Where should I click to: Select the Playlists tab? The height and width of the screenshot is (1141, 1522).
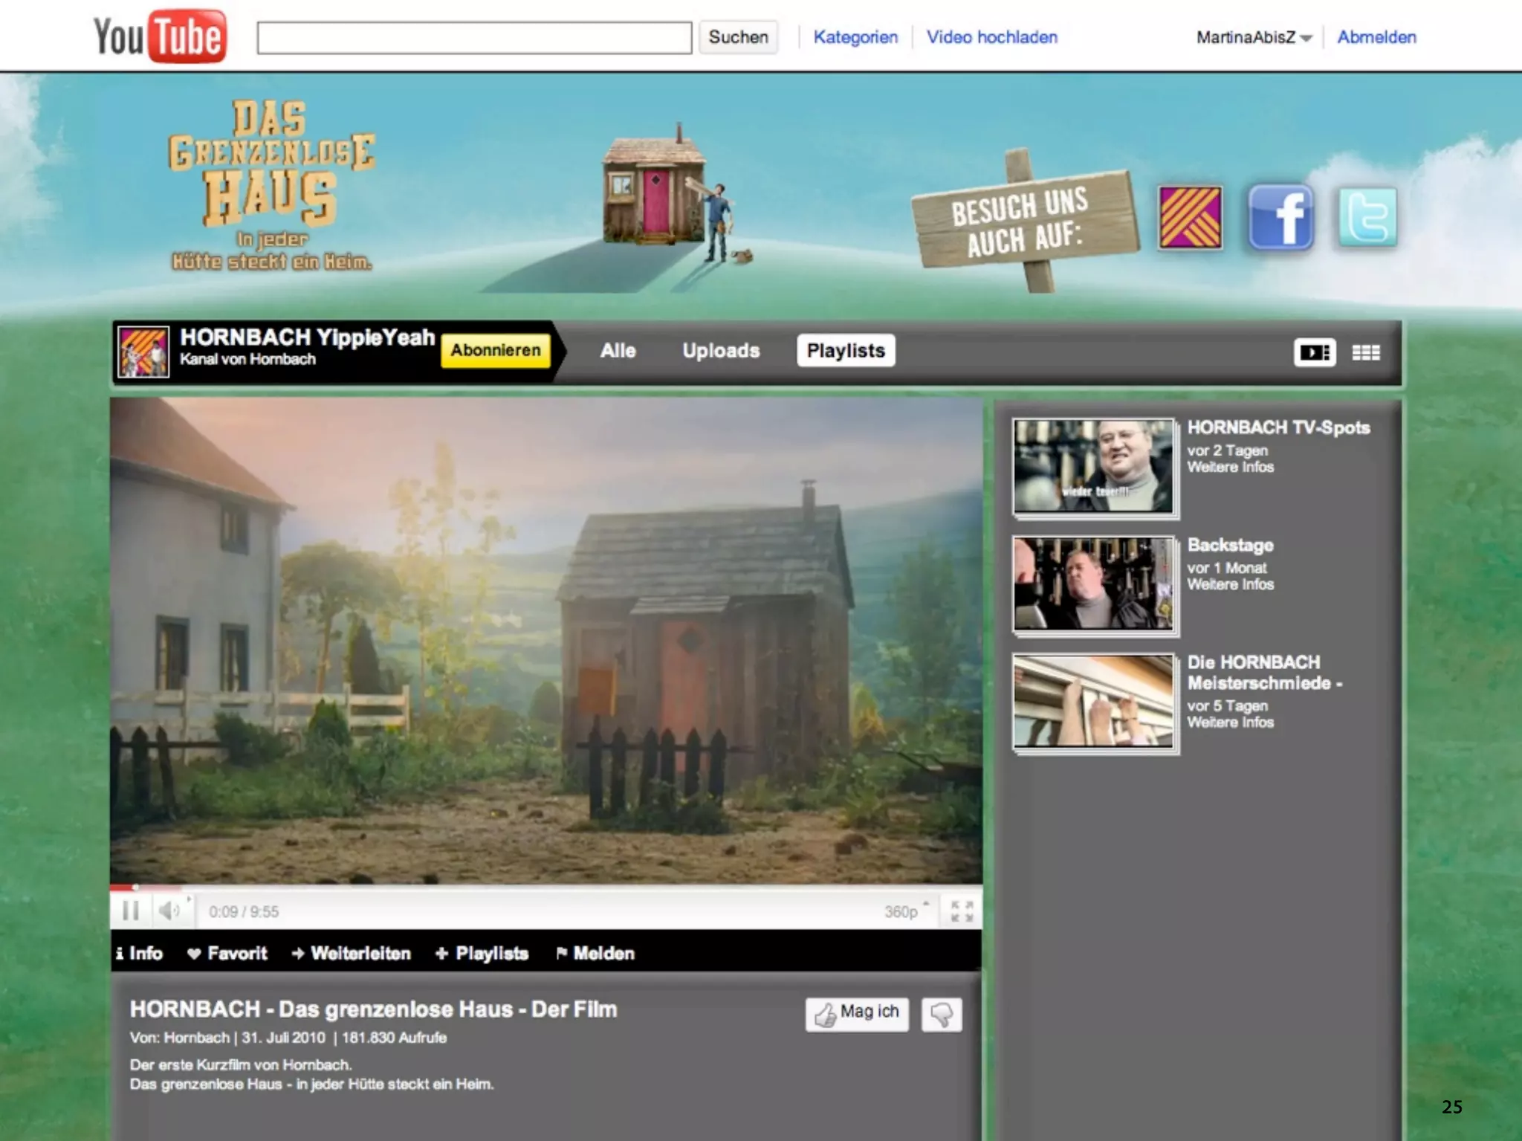pyautogui.click(x=846, y=351)
